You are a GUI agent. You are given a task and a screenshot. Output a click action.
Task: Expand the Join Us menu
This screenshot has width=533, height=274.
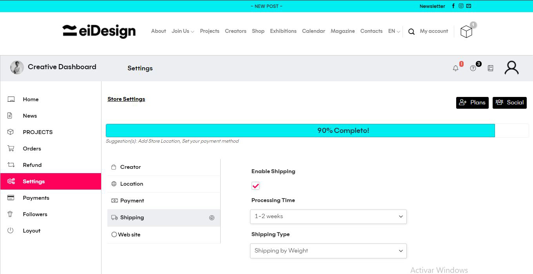[x=183, y=31]
